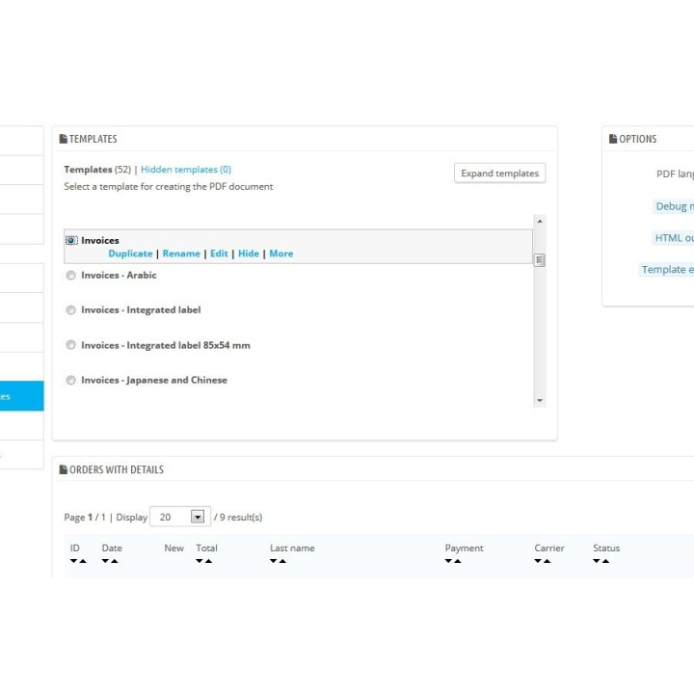Sort ID column ascending arrow
This screenshot has height=694, width=694.
(83, 561)
